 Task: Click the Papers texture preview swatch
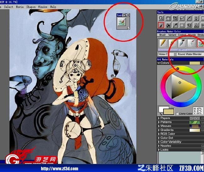coord(195,118)
